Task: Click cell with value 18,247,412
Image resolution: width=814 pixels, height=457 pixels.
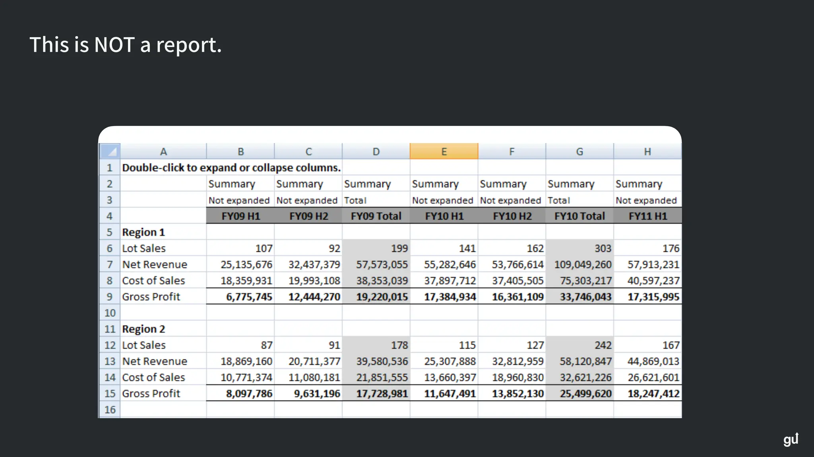Action: click(x=647, y=393)
